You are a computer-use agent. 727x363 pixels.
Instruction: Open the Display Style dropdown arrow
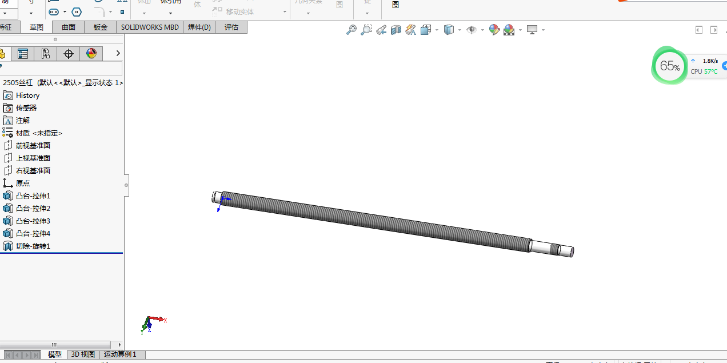tap(460, 30)
